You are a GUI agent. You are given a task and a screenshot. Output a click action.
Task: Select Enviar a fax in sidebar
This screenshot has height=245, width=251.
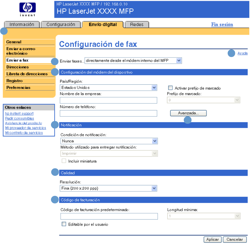[30, 60]
